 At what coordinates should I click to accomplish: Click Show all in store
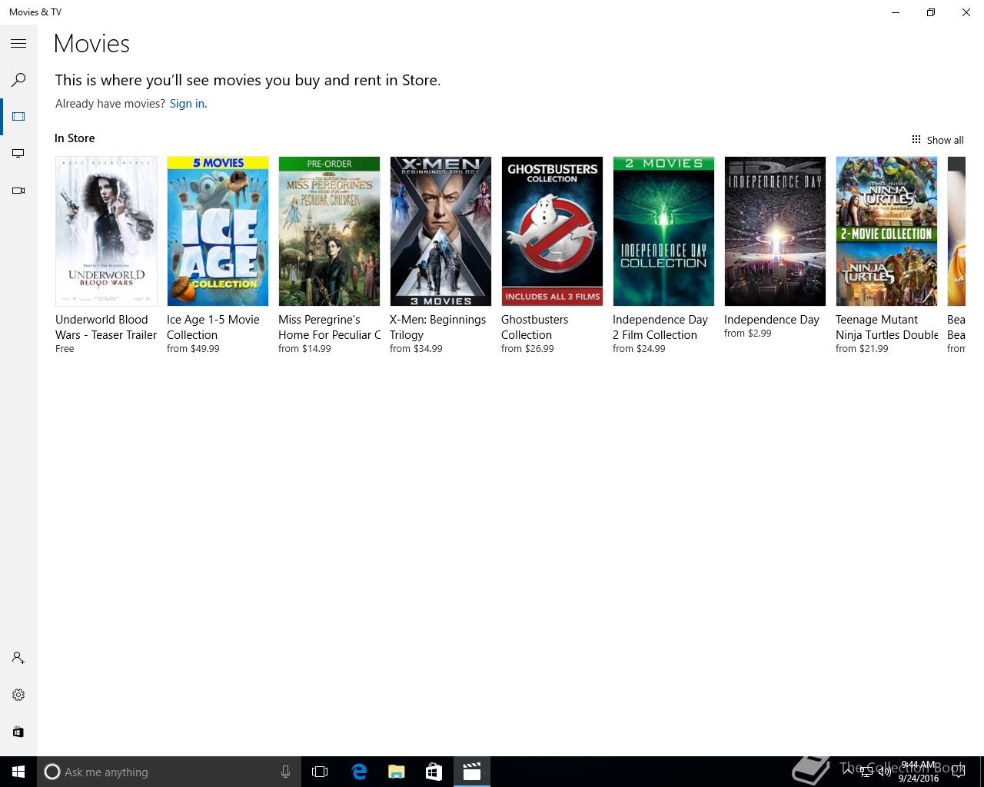click(937, 140)
